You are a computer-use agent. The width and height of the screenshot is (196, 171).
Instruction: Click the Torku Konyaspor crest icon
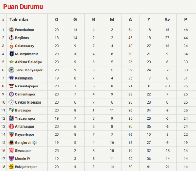(11, 70)
